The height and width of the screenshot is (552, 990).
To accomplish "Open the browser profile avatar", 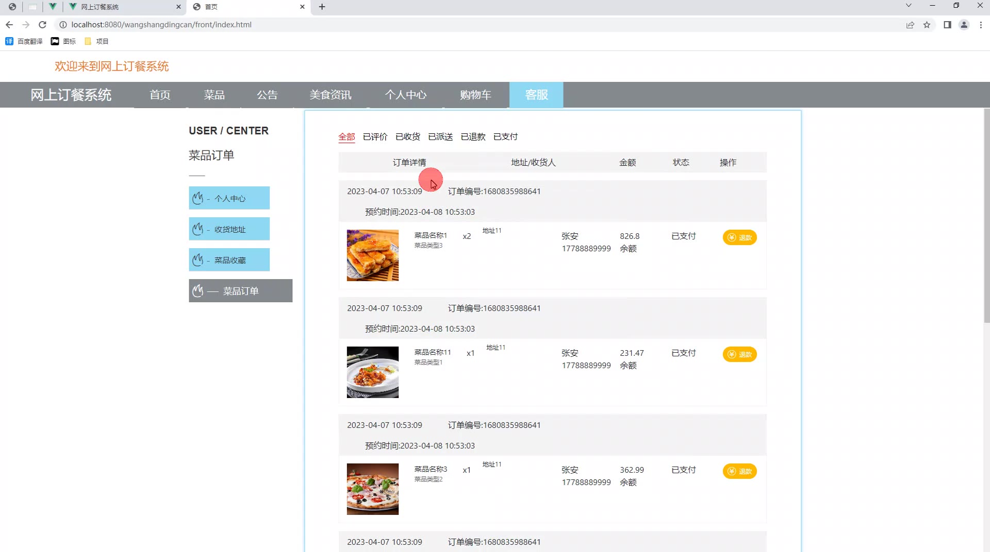I will click(964, 25).
